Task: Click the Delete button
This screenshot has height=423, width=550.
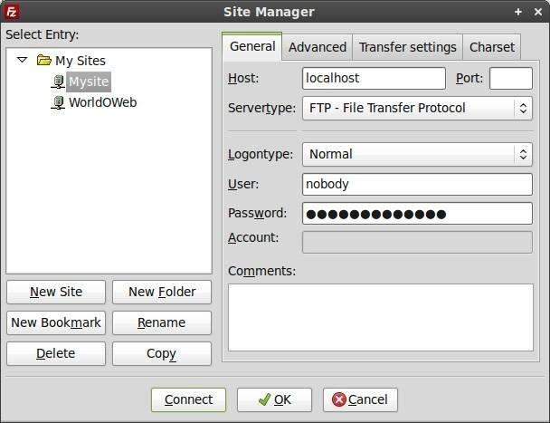Action: (56, 354)
